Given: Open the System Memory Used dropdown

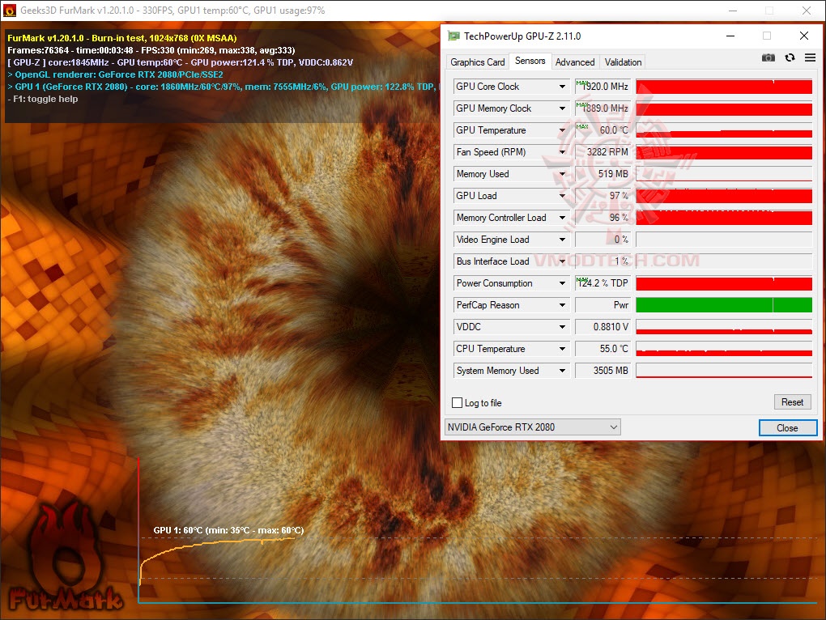Looking at the screenshot, I should point(562,371).
